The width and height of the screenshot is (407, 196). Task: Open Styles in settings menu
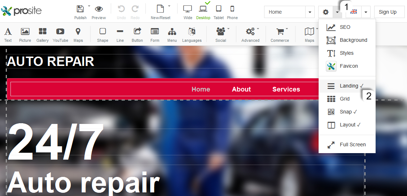[x=347, y=53]
